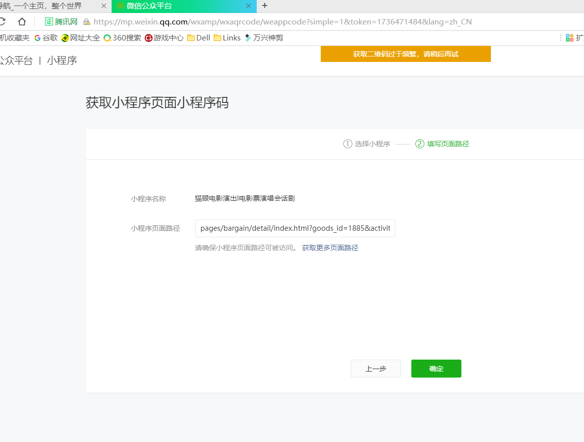Click the 小程序页面路径 label
Viewport: 584px width, 442px height.
(155, 228)
